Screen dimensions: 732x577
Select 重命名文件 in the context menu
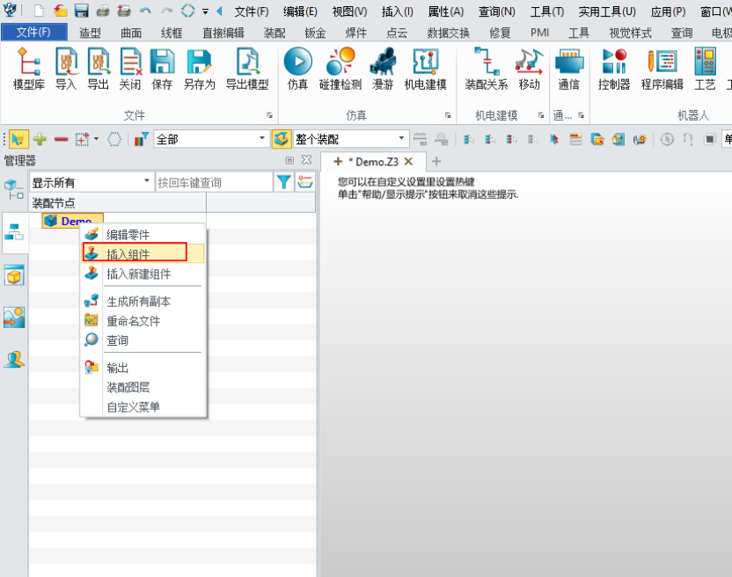pos(134,321)
